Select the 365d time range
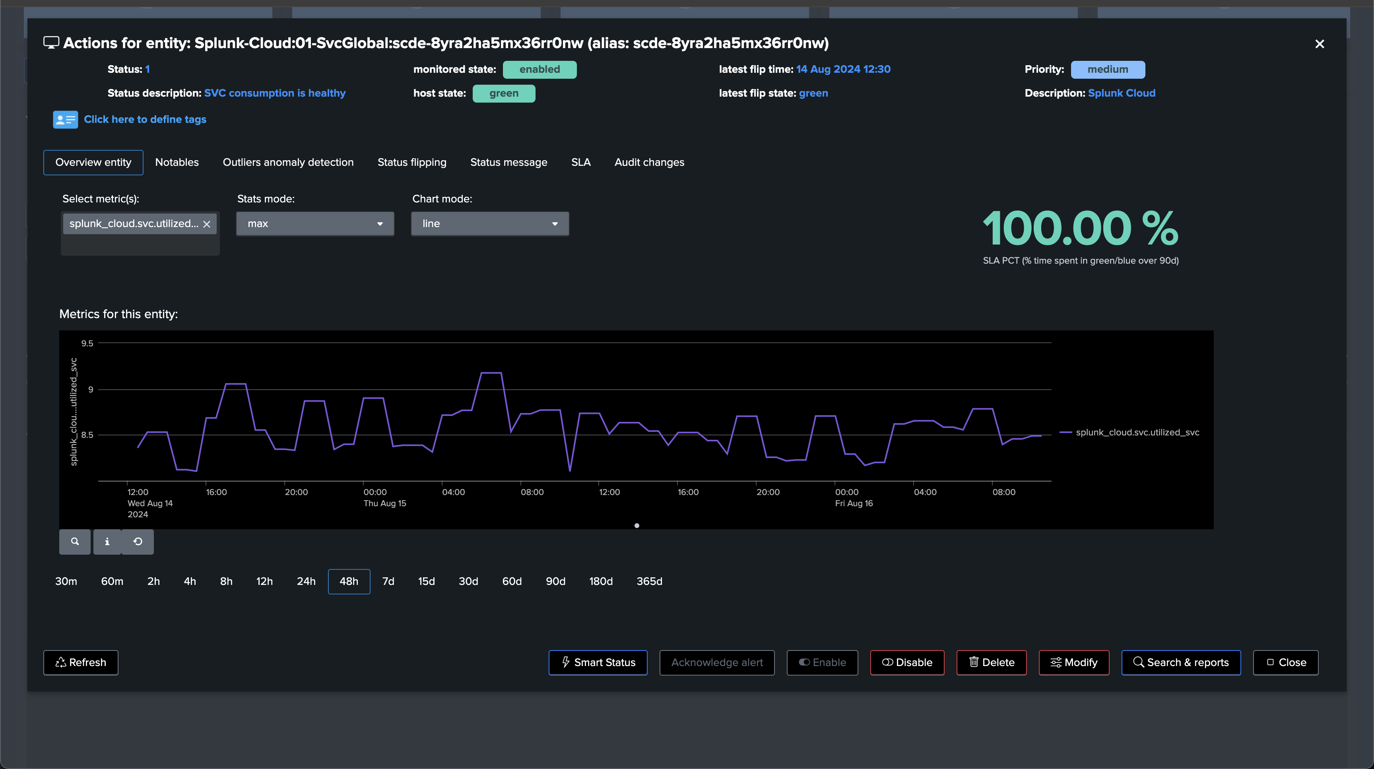Viewport: 1374px width, 769px height. 649,581
